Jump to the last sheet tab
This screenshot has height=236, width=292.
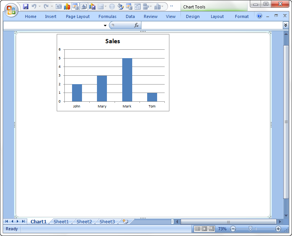[x=23, y=221]
